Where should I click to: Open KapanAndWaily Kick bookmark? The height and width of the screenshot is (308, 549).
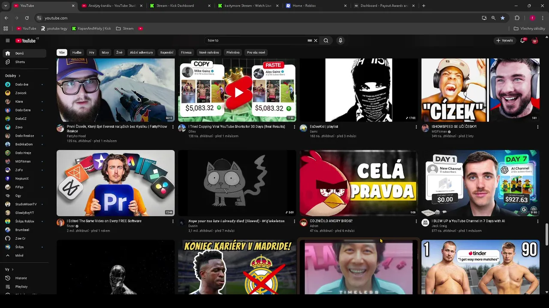[91, 29]
